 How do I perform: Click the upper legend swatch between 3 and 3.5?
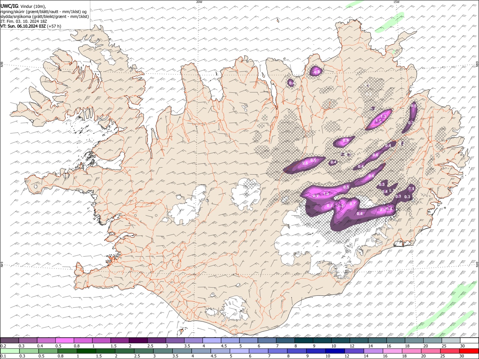click(x=175, y=340)
